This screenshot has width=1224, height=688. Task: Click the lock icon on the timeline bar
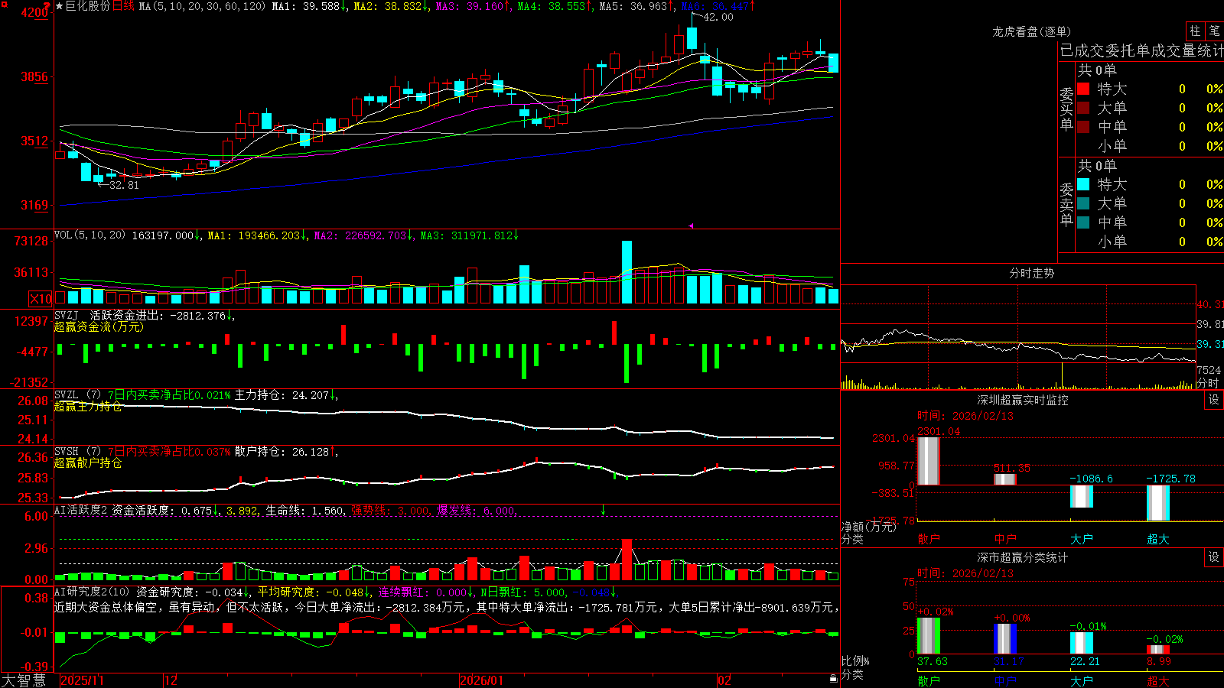point(834,679)
